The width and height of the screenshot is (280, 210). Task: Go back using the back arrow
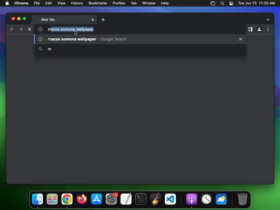point(12,29)
